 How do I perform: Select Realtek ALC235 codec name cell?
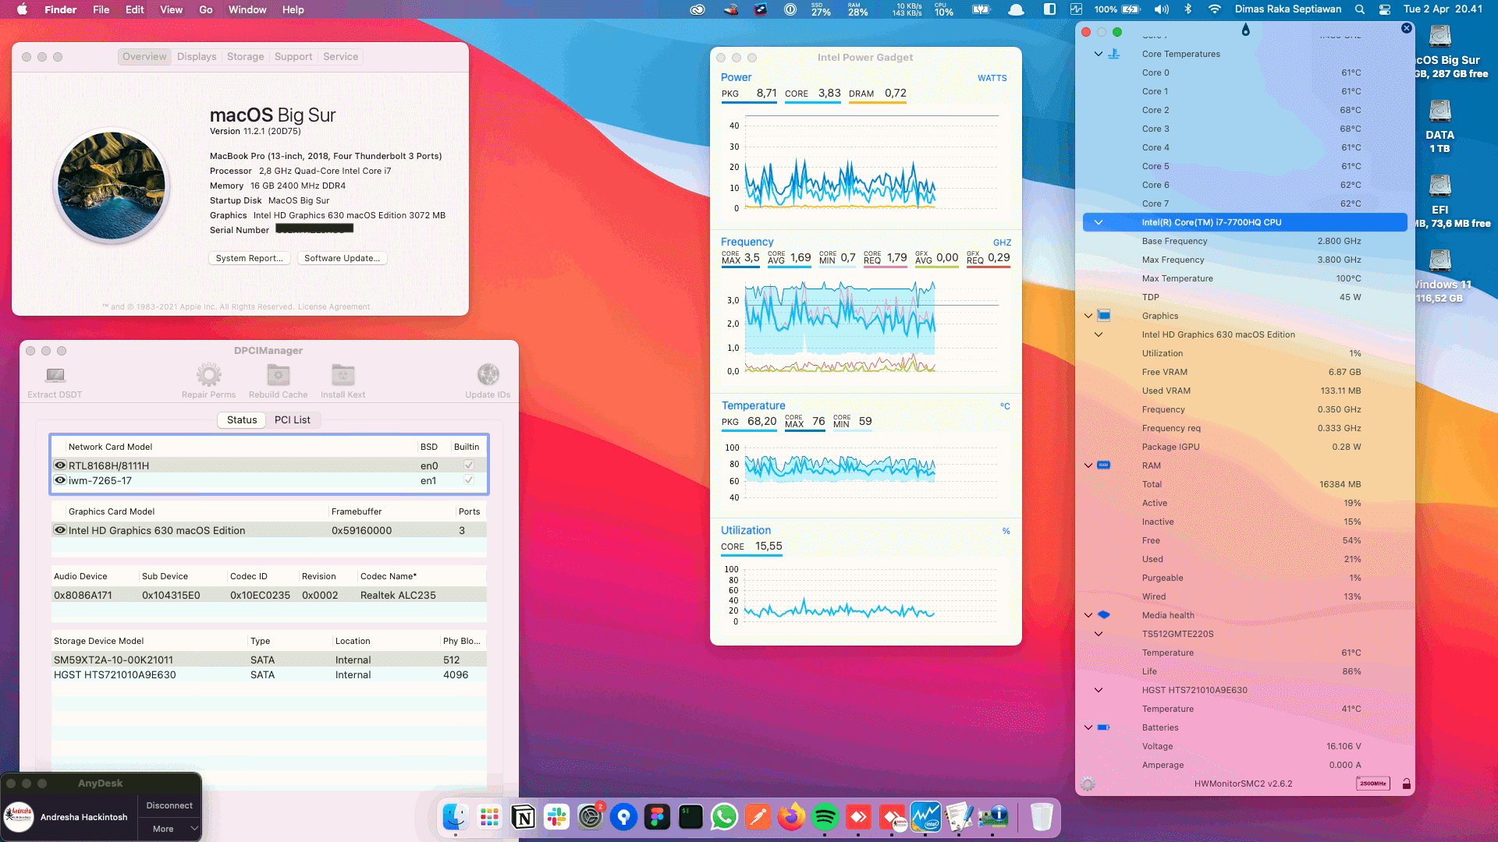pyautogui.click(x=398, y=595)
